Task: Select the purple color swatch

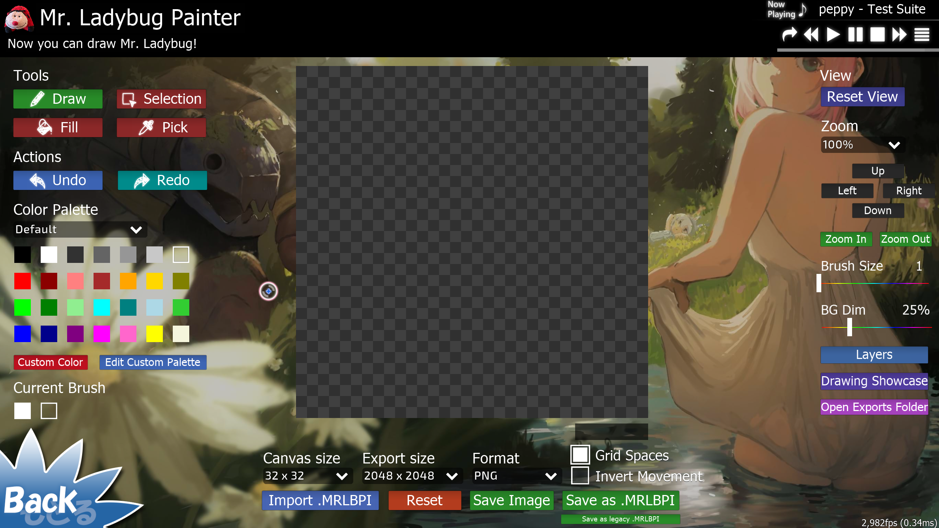Action: click(x=75, y=334)
